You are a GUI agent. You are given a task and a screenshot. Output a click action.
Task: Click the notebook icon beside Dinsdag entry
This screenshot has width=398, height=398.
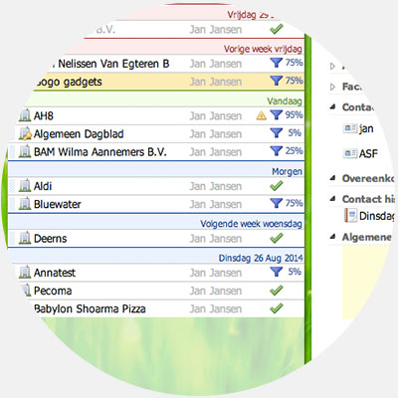pos(350,216)
